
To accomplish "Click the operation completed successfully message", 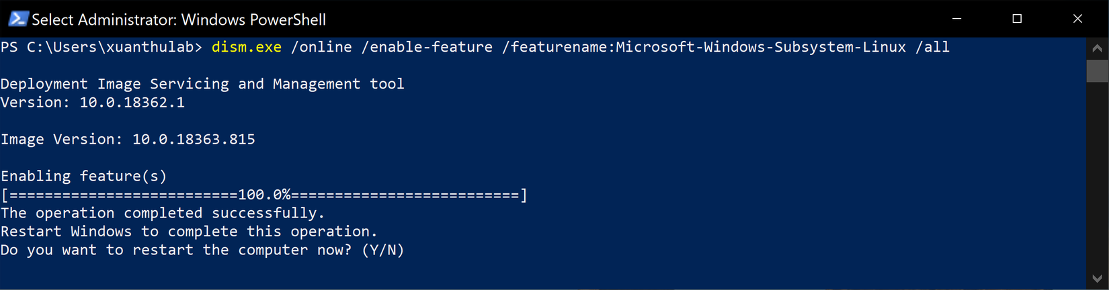I will tap(163, 213).
